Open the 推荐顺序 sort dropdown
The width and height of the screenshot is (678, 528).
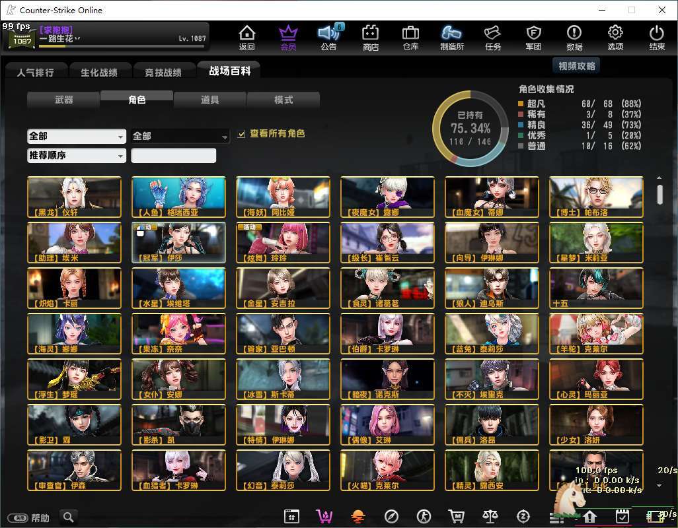[x=76, y=155]
